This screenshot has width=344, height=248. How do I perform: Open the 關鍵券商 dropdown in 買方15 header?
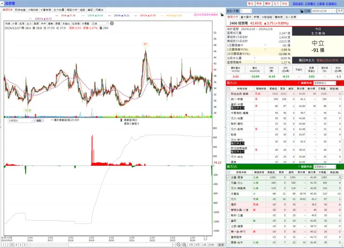coord(324,83)
